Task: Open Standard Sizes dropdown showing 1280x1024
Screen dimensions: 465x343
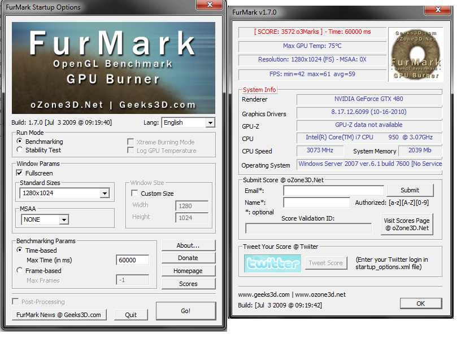Action: pos(64,193)
